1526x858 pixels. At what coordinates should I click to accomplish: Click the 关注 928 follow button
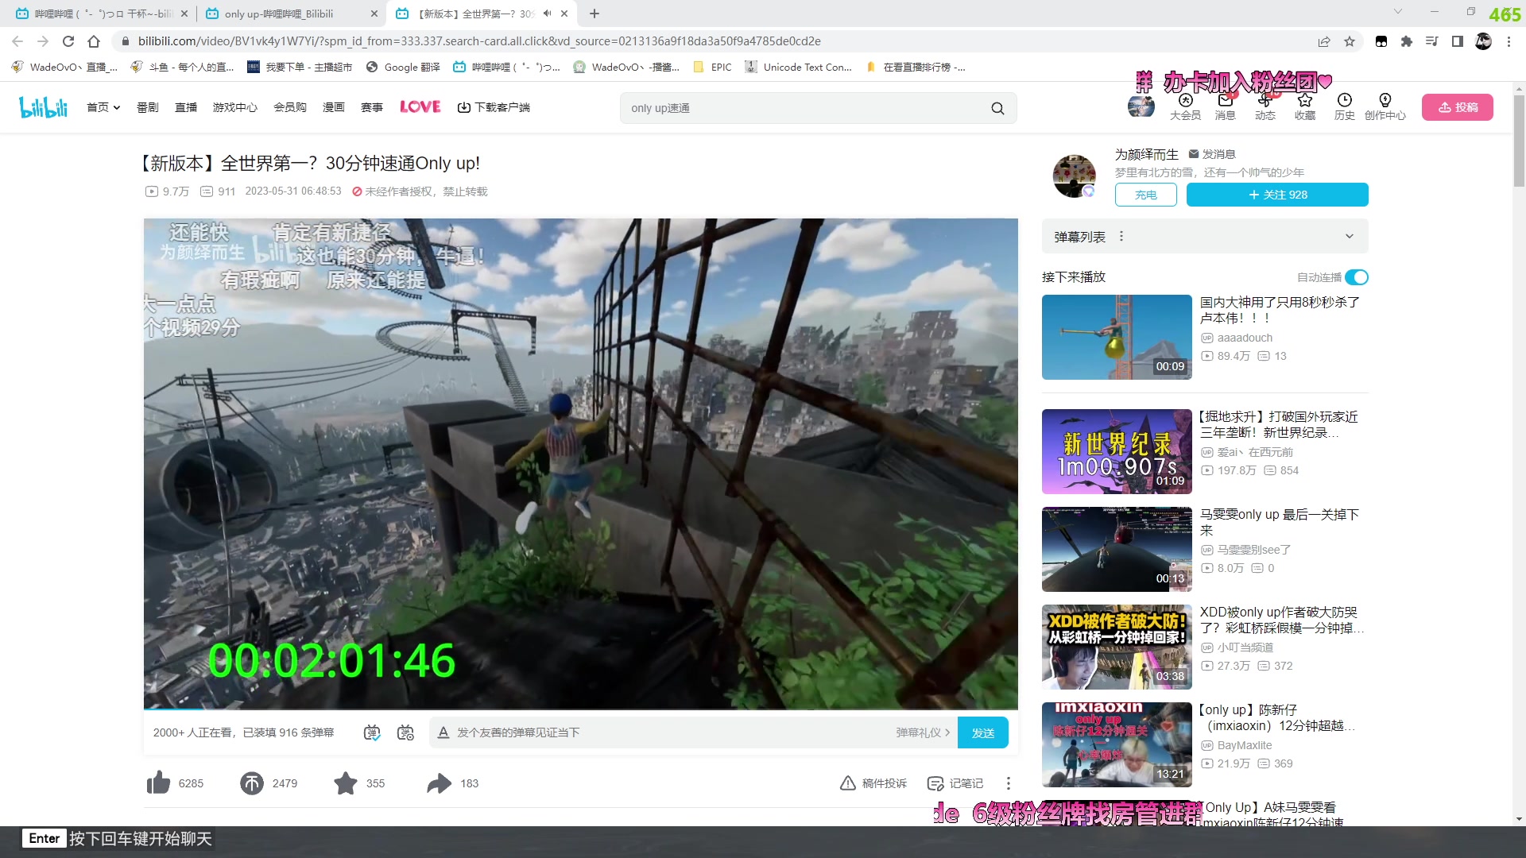[1277, 195]
